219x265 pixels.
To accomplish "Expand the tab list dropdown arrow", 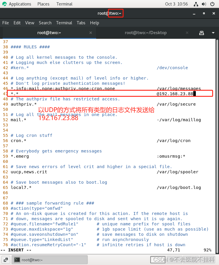I will [x=213, y=33].
